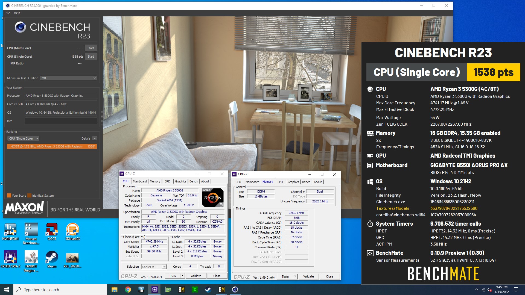Click the Cinebench logo in left panel
Viewport: 525px width, 295px height.
pos(52,30)
